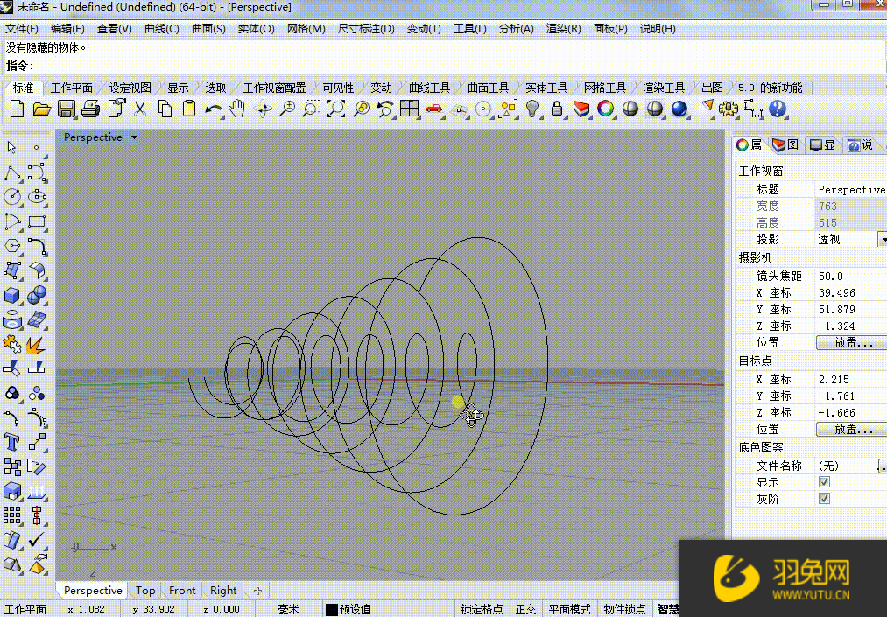887x617 pixels.
Task: Open the Perspective viewport title dropdown arrow
Action: tap(134, 137)
